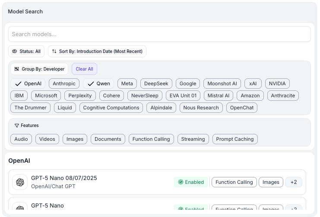Click the green Enabled badge on GPT-5 Nano 08/07/2025
Image resolution: width=320 pixels, height=217 pixels.
click(191, 182)
